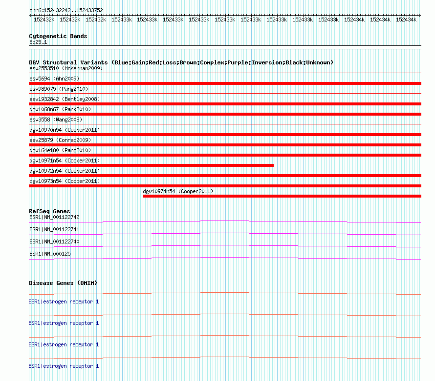Viewport: 435px width, 381px height.
Task: Click variant label dgv1068n67 (Park2010)
Action: pos(60,109)
